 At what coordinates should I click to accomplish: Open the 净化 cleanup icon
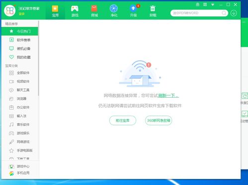(x=114, y=11)
